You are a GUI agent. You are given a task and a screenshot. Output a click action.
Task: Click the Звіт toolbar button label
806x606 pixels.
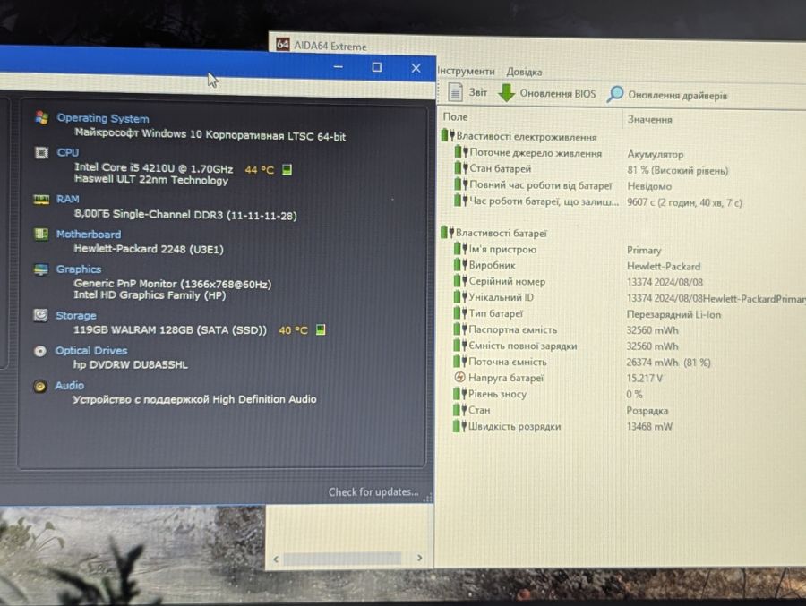pos(478,92)
